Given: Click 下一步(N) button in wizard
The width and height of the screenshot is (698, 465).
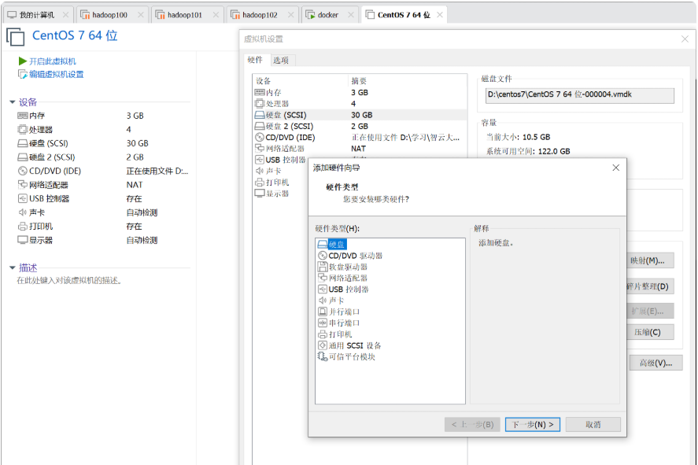Looking at the screenshot, I should [x=532, y=425].
